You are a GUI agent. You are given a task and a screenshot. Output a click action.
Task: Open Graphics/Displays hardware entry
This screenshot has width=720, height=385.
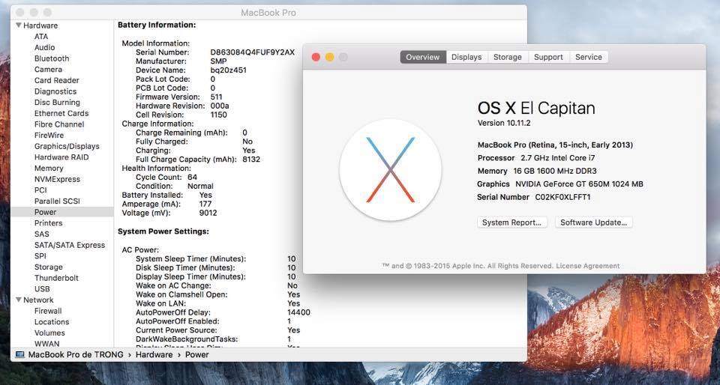[x=67, y=146]
